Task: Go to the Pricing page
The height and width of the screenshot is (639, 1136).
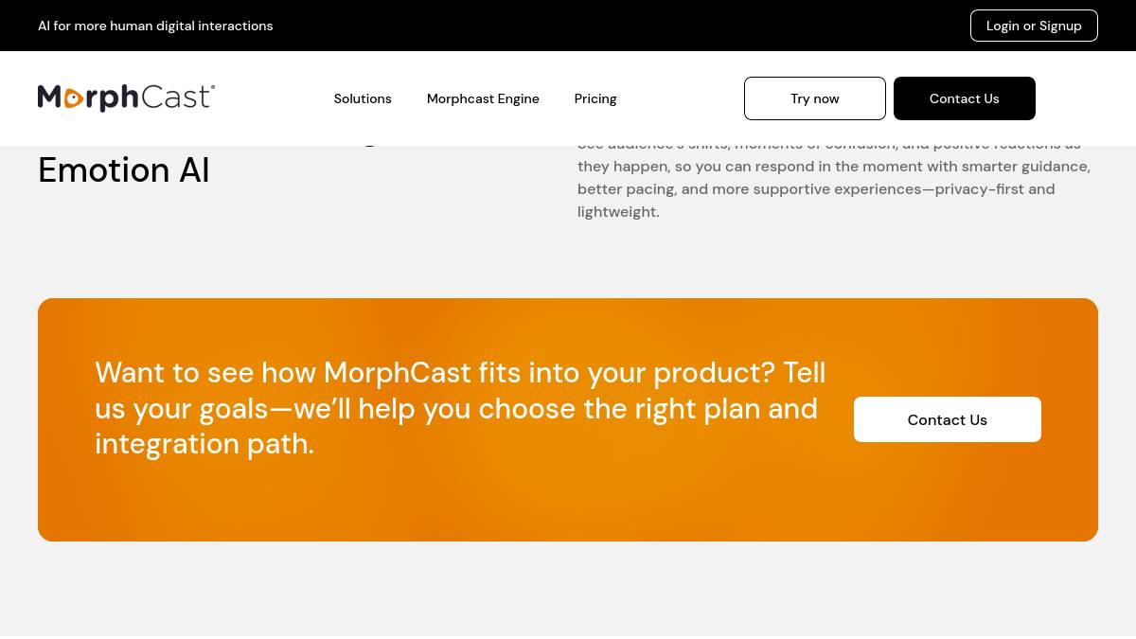Action: 595,98
